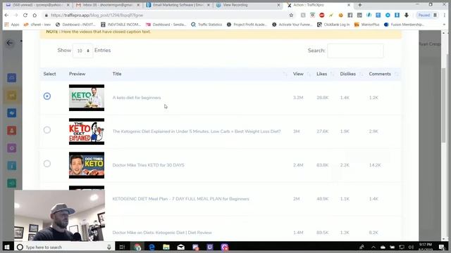
Task: Open the Doc Tries Keto thumbnail
Action: (87, 165)
